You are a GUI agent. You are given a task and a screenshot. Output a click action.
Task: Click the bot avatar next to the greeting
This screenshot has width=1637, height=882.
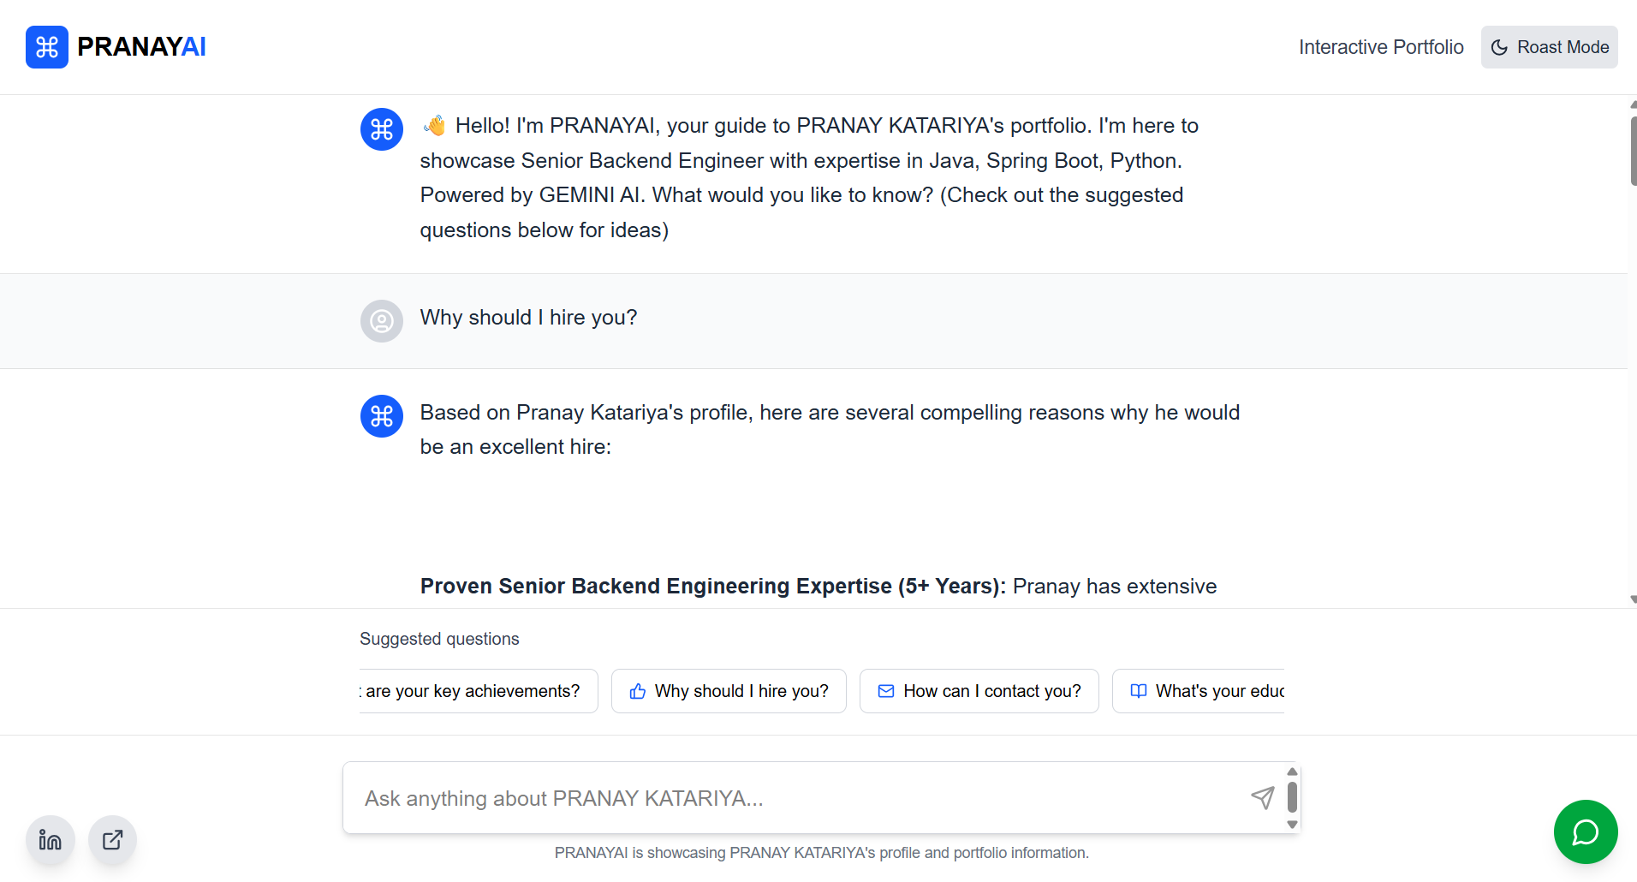[x=382, y=129]
